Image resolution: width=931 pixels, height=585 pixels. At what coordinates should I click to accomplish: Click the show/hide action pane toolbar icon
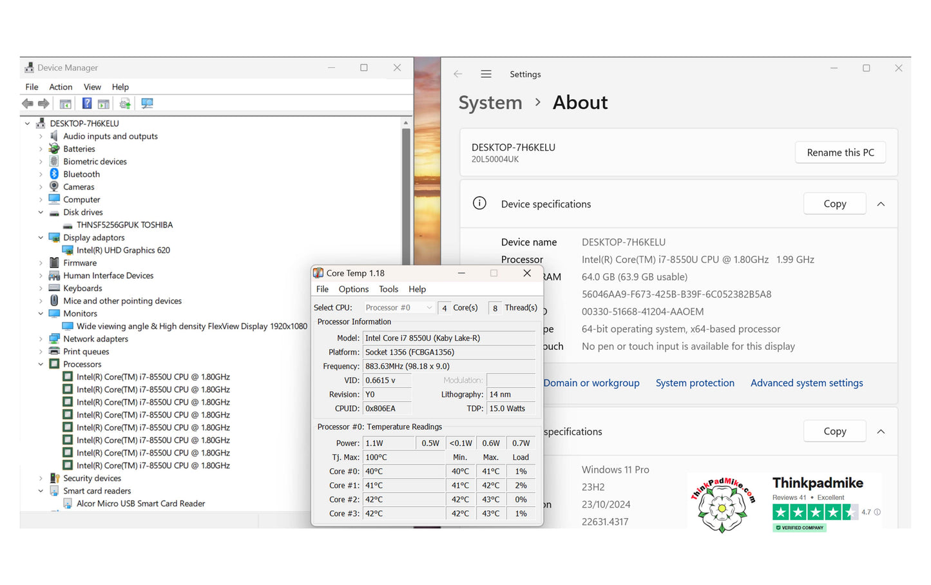point(104,104)
